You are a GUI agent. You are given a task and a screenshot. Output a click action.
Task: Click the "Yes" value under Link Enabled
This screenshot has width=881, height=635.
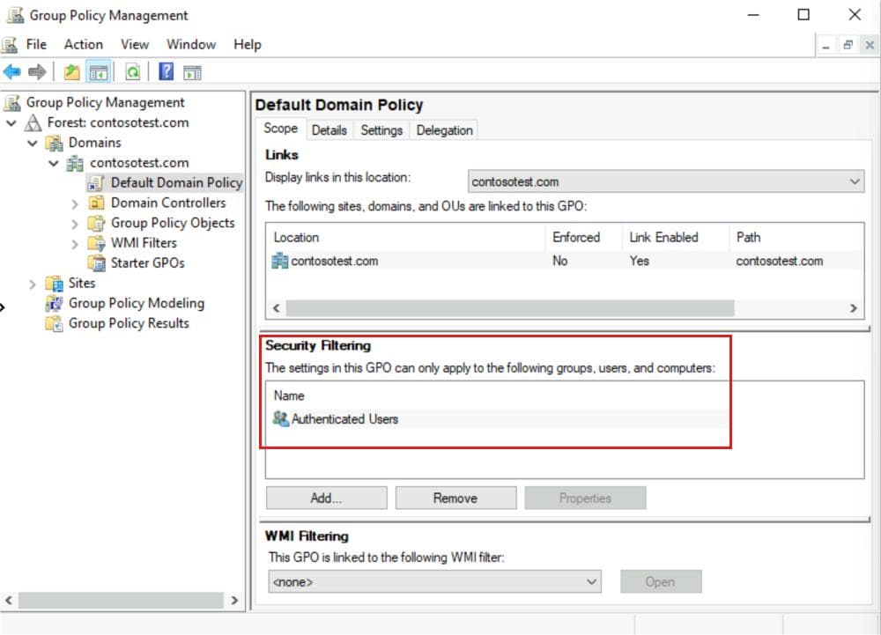coord(640,261)
